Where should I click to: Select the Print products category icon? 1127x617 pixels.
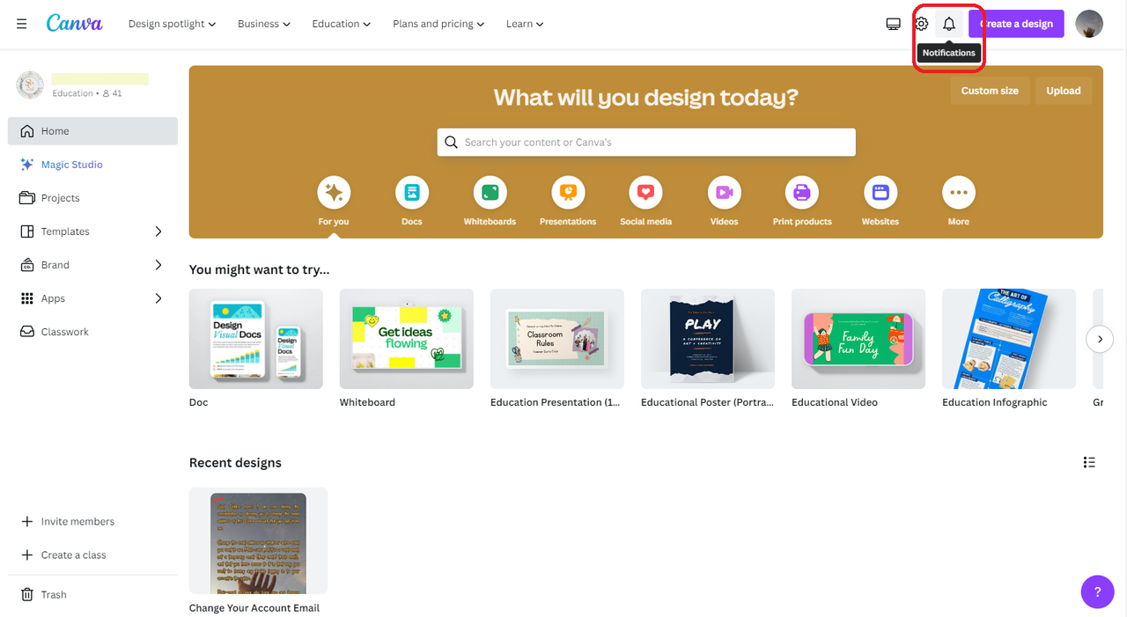pyautogui.click(x=802, y=192)
